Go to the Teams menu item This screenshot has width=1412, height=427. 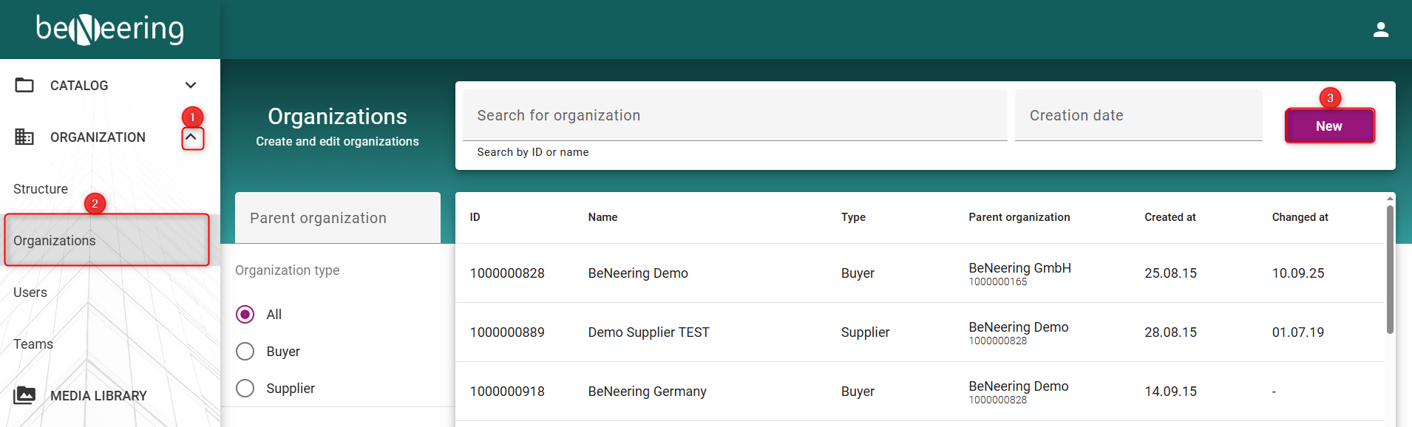pyautogui.click(x=33, y=344)
